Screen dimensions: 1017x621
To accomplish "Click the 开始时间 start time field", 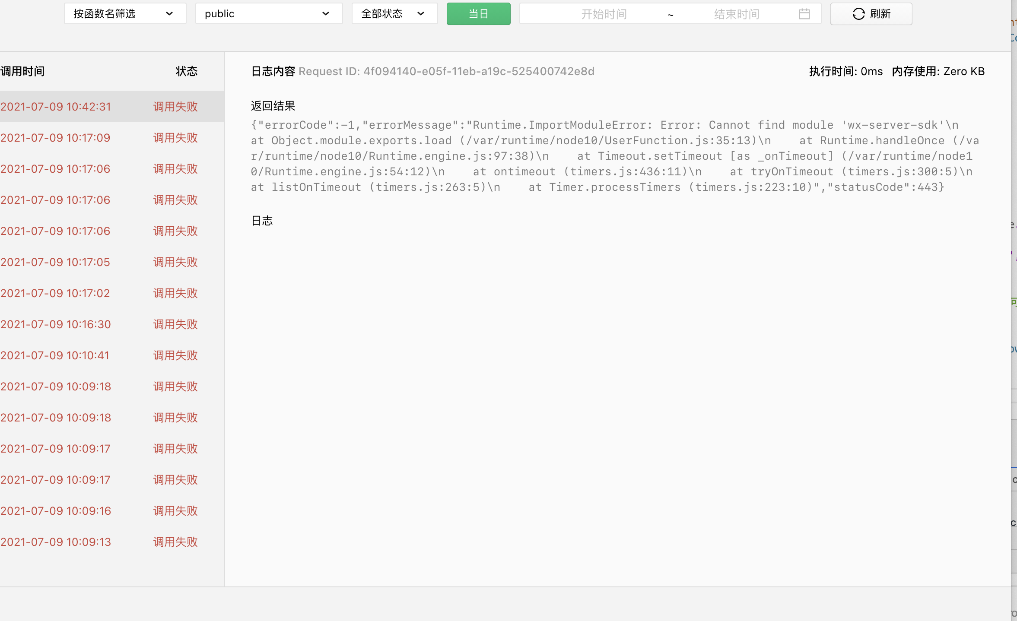I will (x=604, y=14).
